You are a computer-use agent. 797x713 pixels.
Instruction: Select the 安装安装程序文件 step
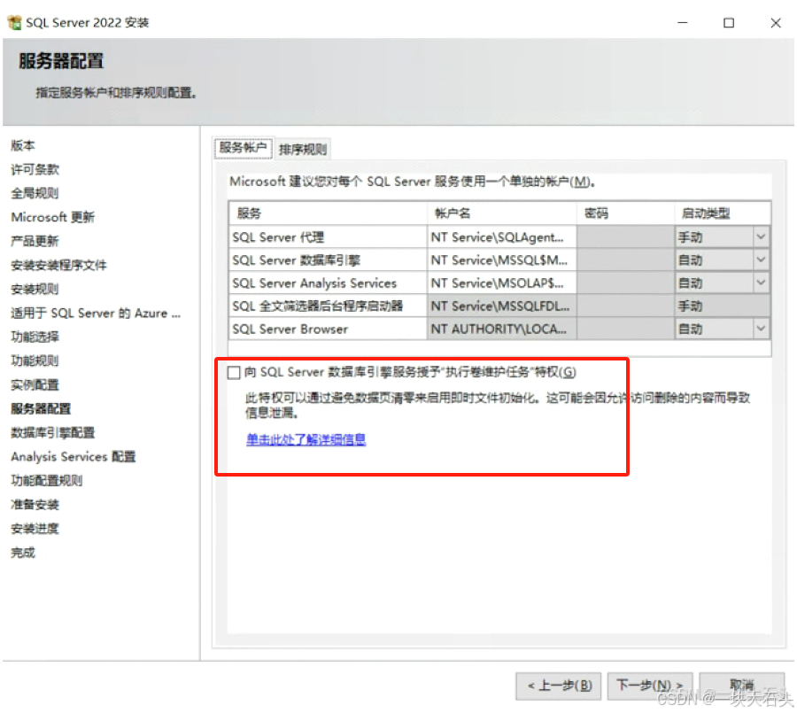click(59, 265)
